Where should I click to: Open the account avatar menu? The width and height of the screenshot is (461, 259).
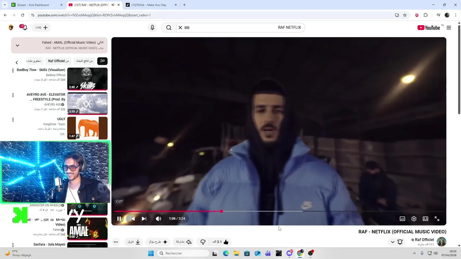pyautogui.click(x=11, y=28)
